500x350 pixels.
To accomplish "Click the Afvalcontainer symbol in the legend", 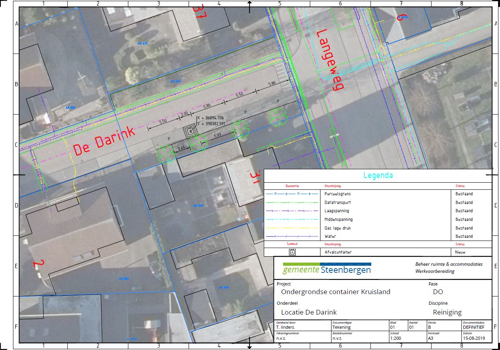I will pyautogui.click(x=292, y=252).
